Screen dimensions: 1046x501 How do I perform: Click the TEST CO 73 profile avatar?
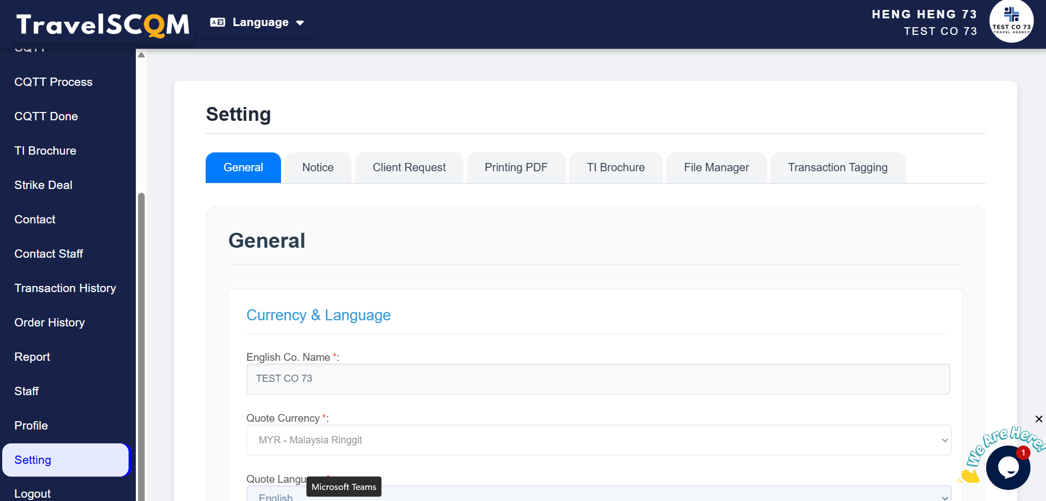tap(1011, 22)
